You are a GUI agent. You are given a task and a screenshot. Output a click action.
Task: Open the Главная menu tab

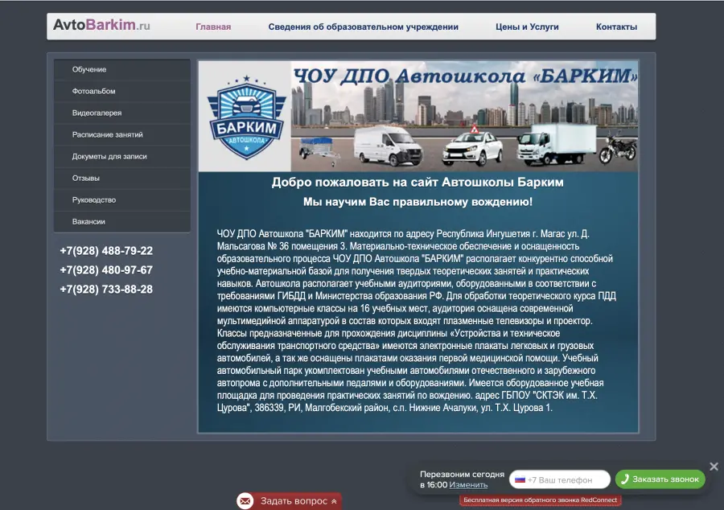tap(213, 27)
